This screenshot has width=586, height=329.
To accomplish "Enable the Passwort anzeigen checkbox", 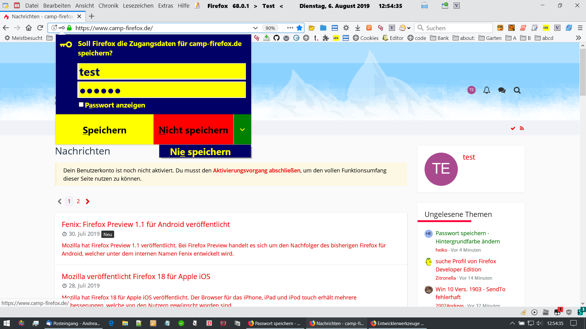I will click(81, 105).
